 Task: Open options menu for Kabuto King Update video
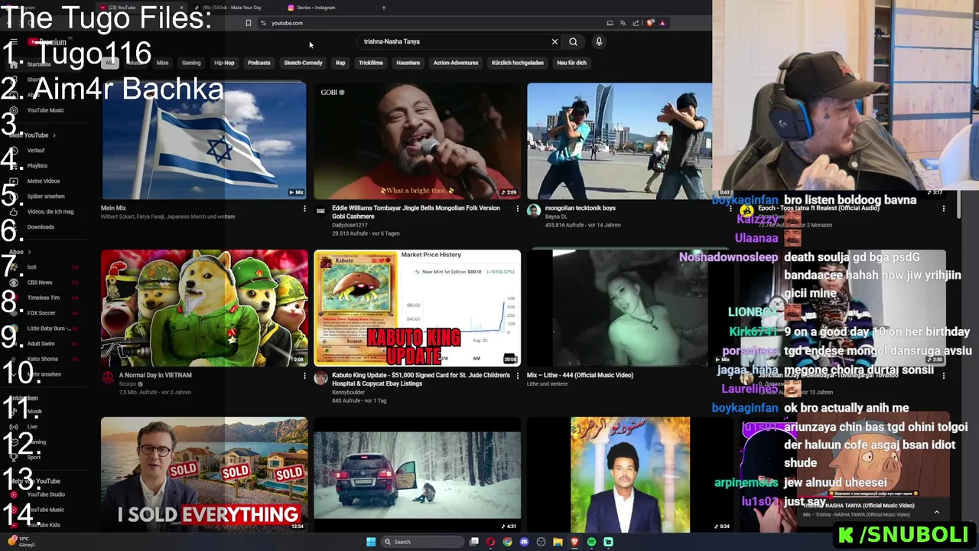pos(517,376)
